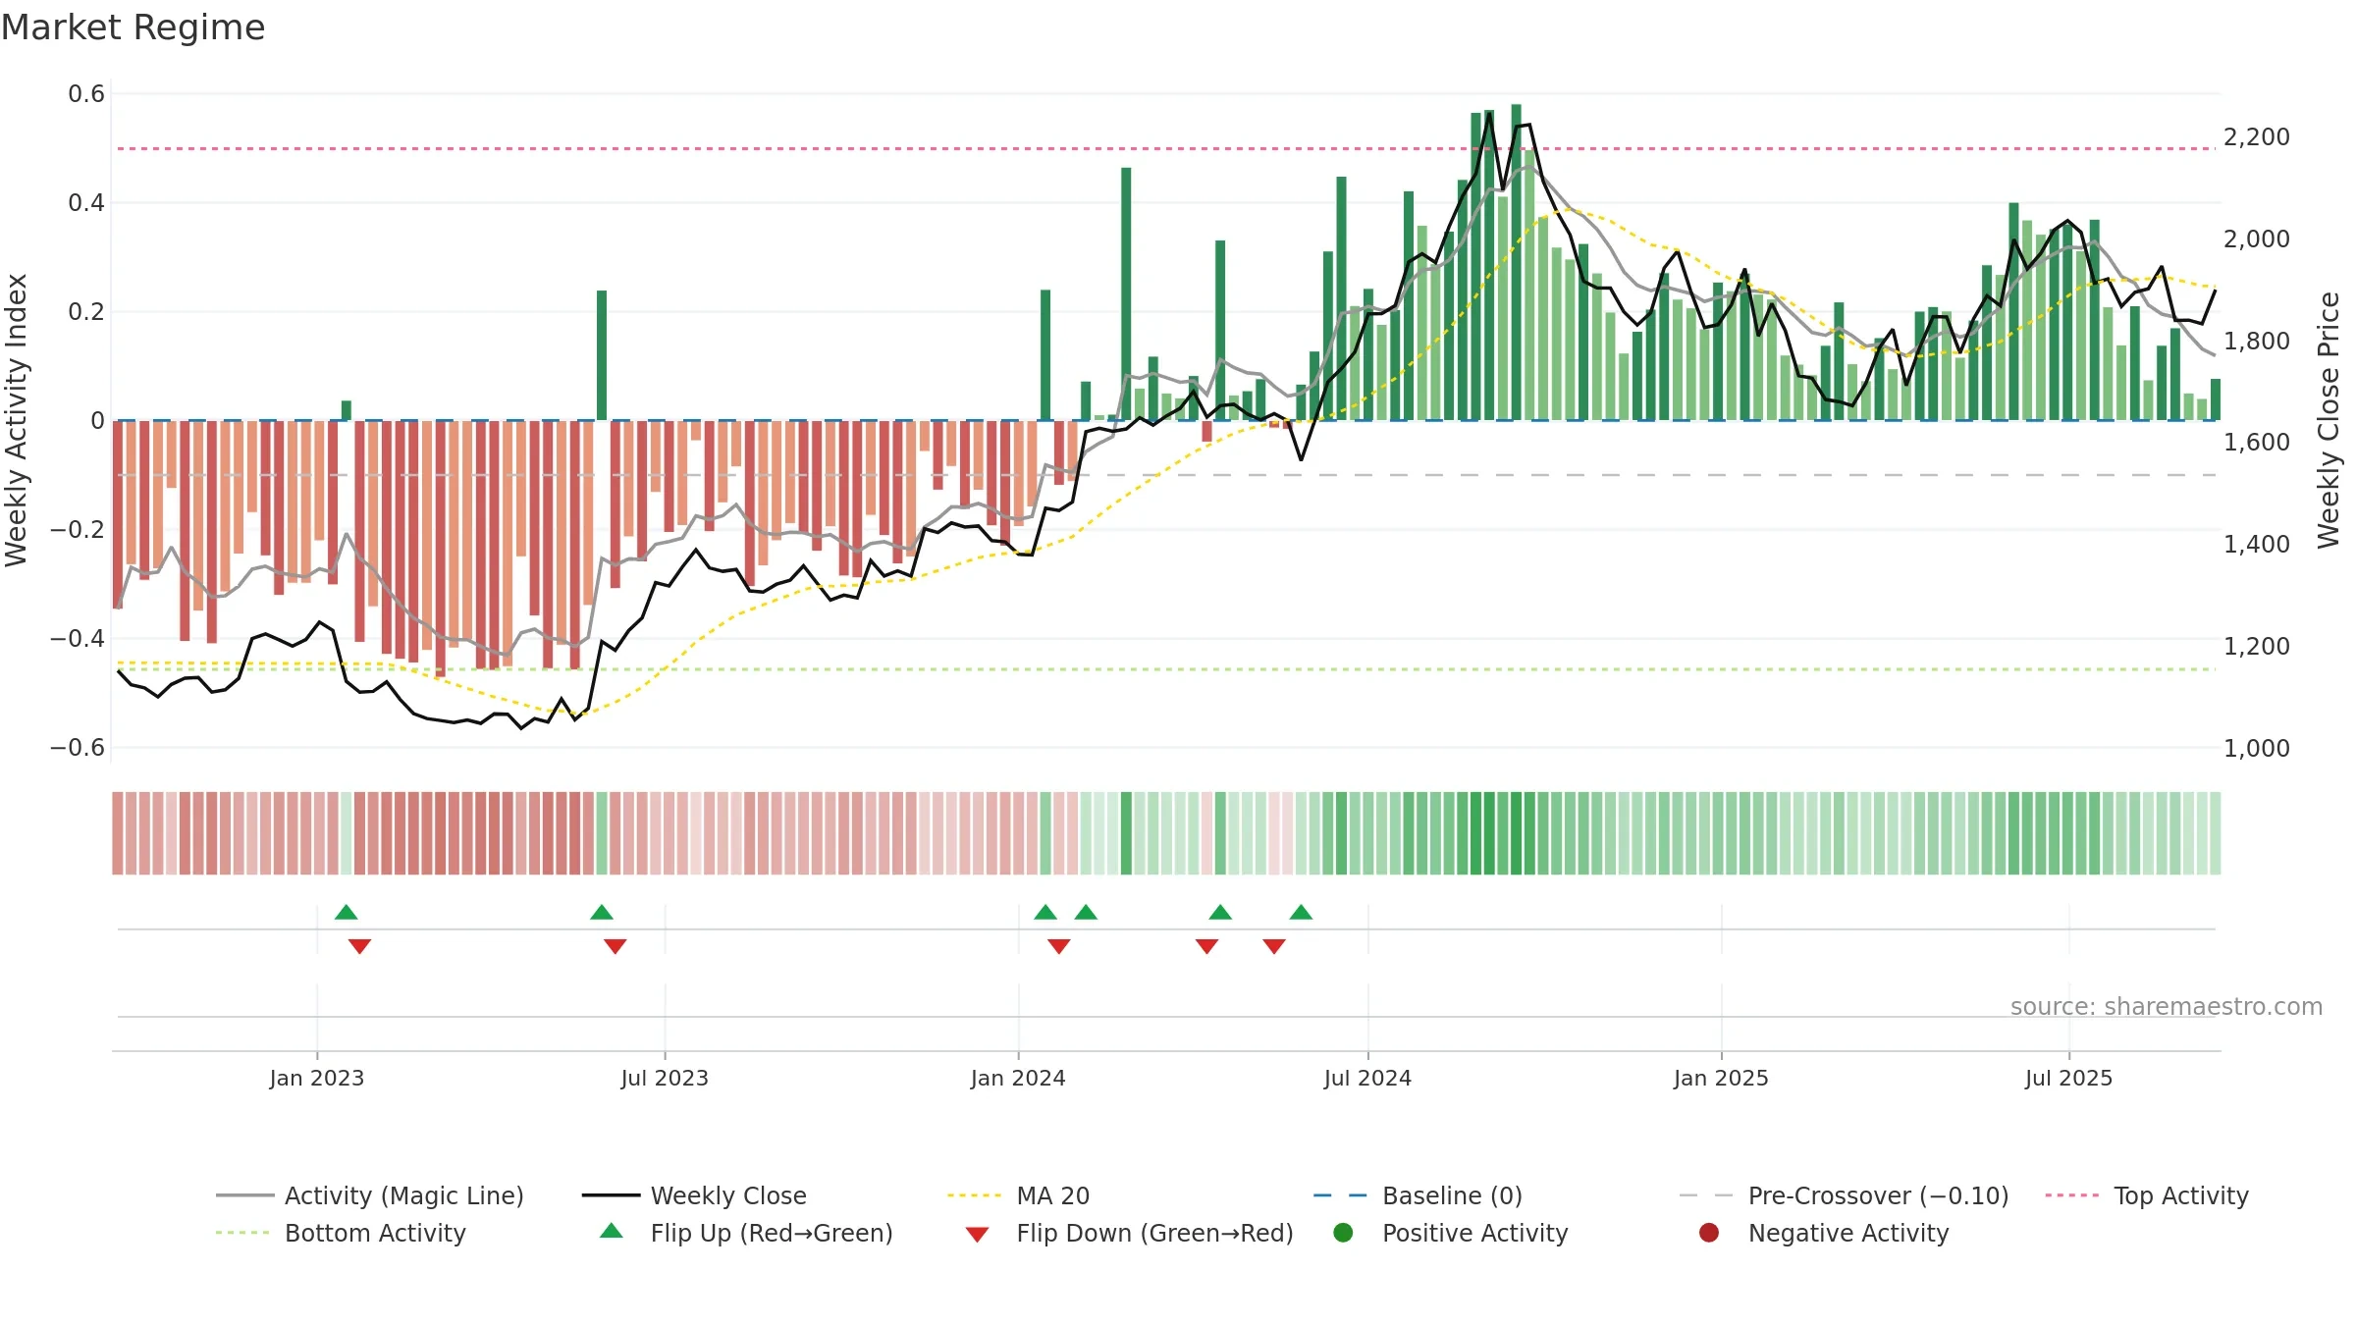Click the small green activity bar in January 2023
The height and width of the screenshot is (1325, 2356).
(346, 410)
